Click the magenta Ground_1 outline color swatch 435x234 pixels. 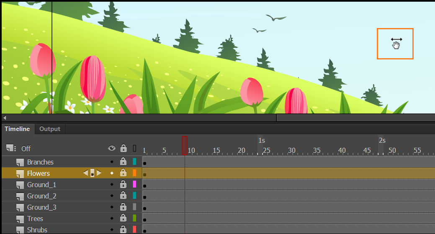pyautogui.click(x=134, y=184)
